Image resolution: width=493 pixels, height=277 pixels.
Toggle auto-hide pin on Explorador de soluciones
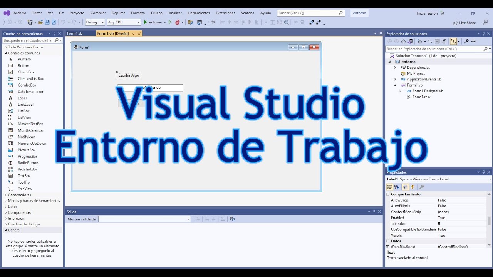483,34
